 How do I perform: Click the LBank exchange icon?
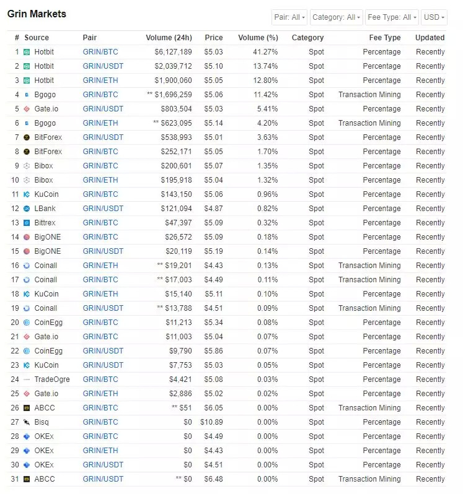point(27,209)
